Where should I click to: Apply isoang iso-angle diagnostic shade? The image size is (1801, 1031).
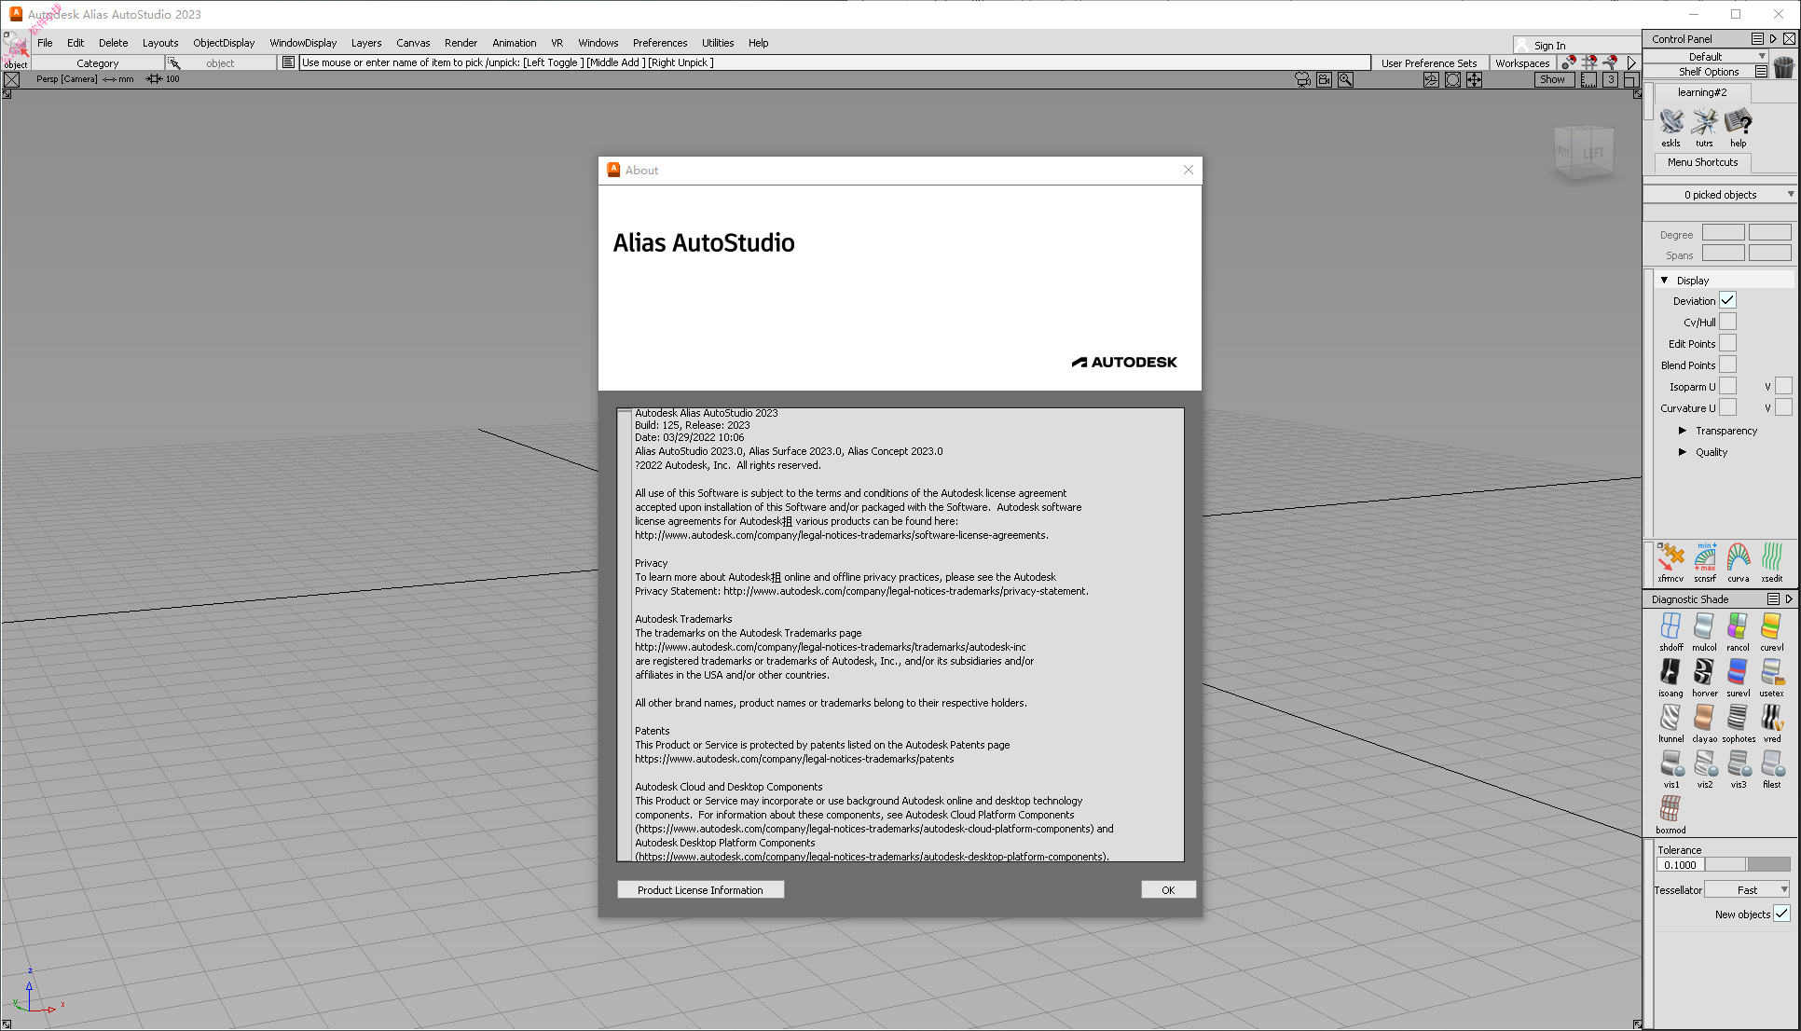click(1670, 677)
